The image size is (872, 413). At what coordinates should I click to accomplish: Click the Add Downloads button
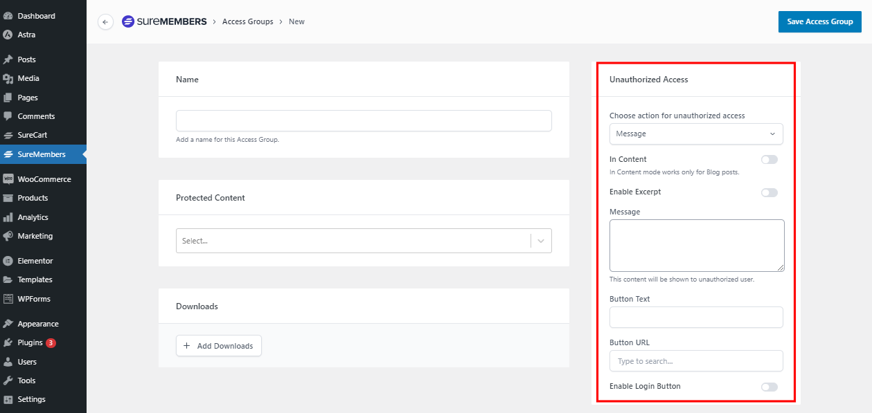coord(218,346)
